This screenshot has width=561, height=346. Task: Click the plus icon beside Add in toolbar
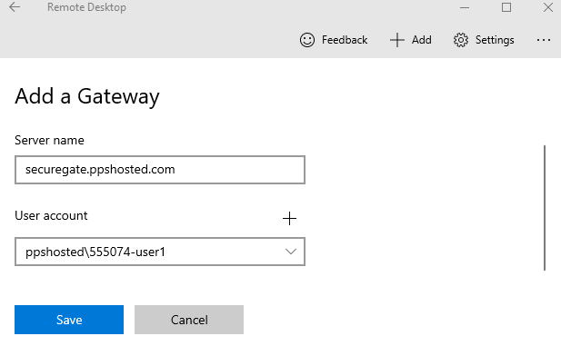[x=396, y=40]
